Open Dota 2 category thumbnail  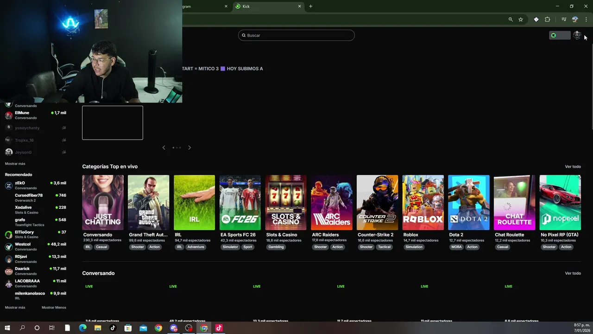[469, 202]
